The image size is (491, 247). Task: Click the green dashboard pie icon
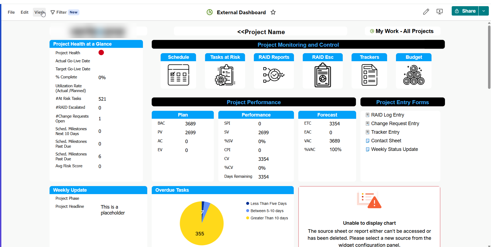coord(210,12)
